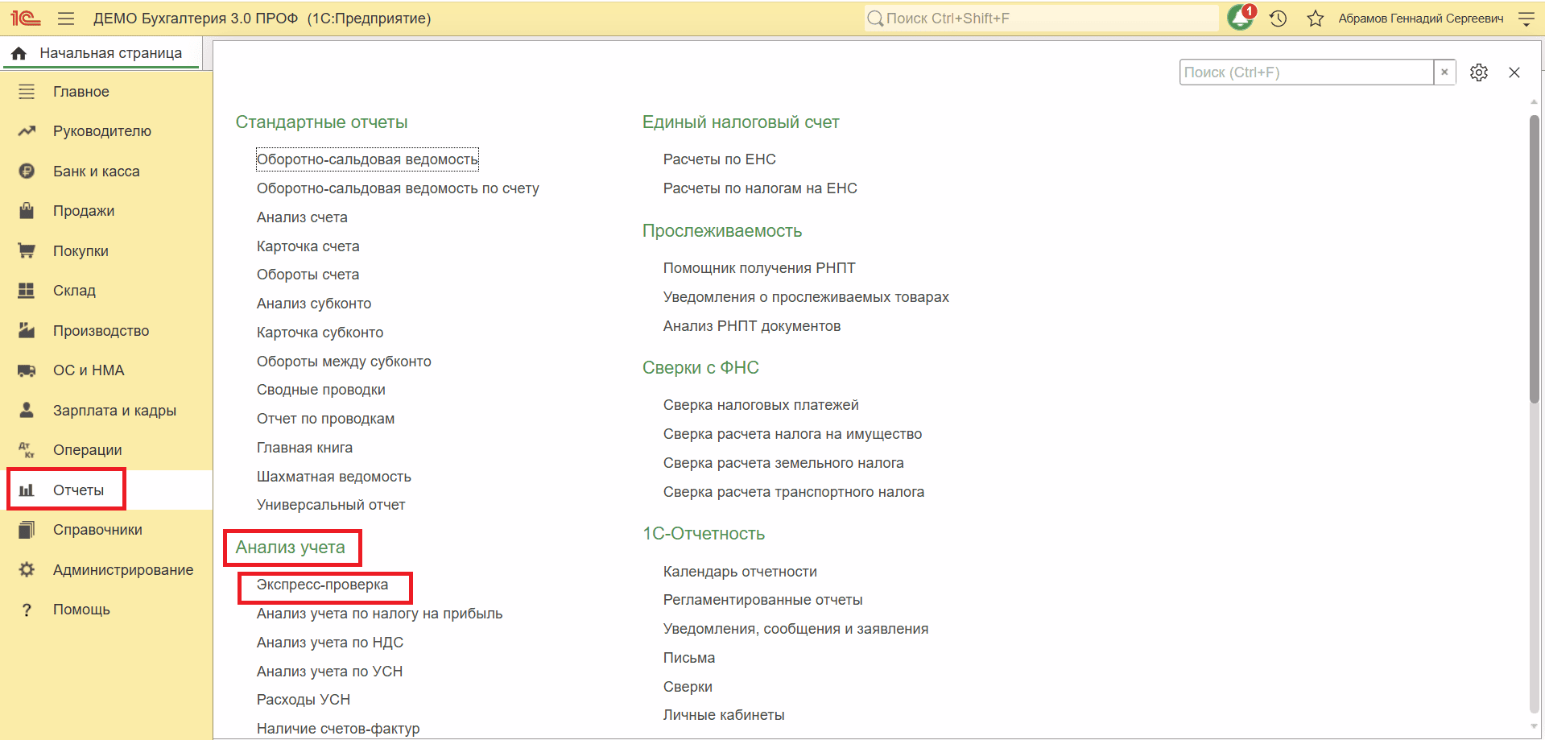Click the home icon on start page tab
This screenshot has width=1545, height=740.
click(x=19, y=53)
